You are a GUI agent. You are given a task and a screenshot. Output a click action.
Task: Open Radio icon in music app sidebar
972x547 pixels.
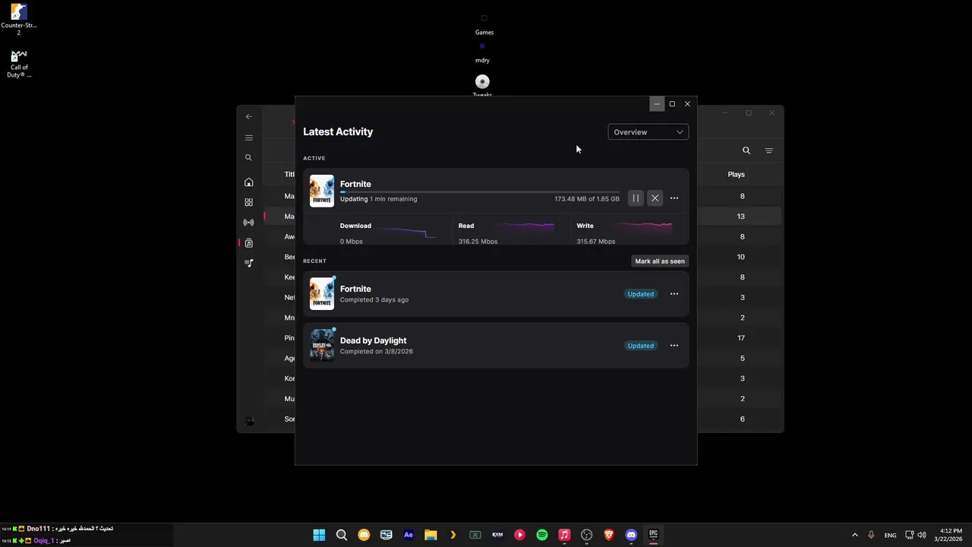[248, 223]
